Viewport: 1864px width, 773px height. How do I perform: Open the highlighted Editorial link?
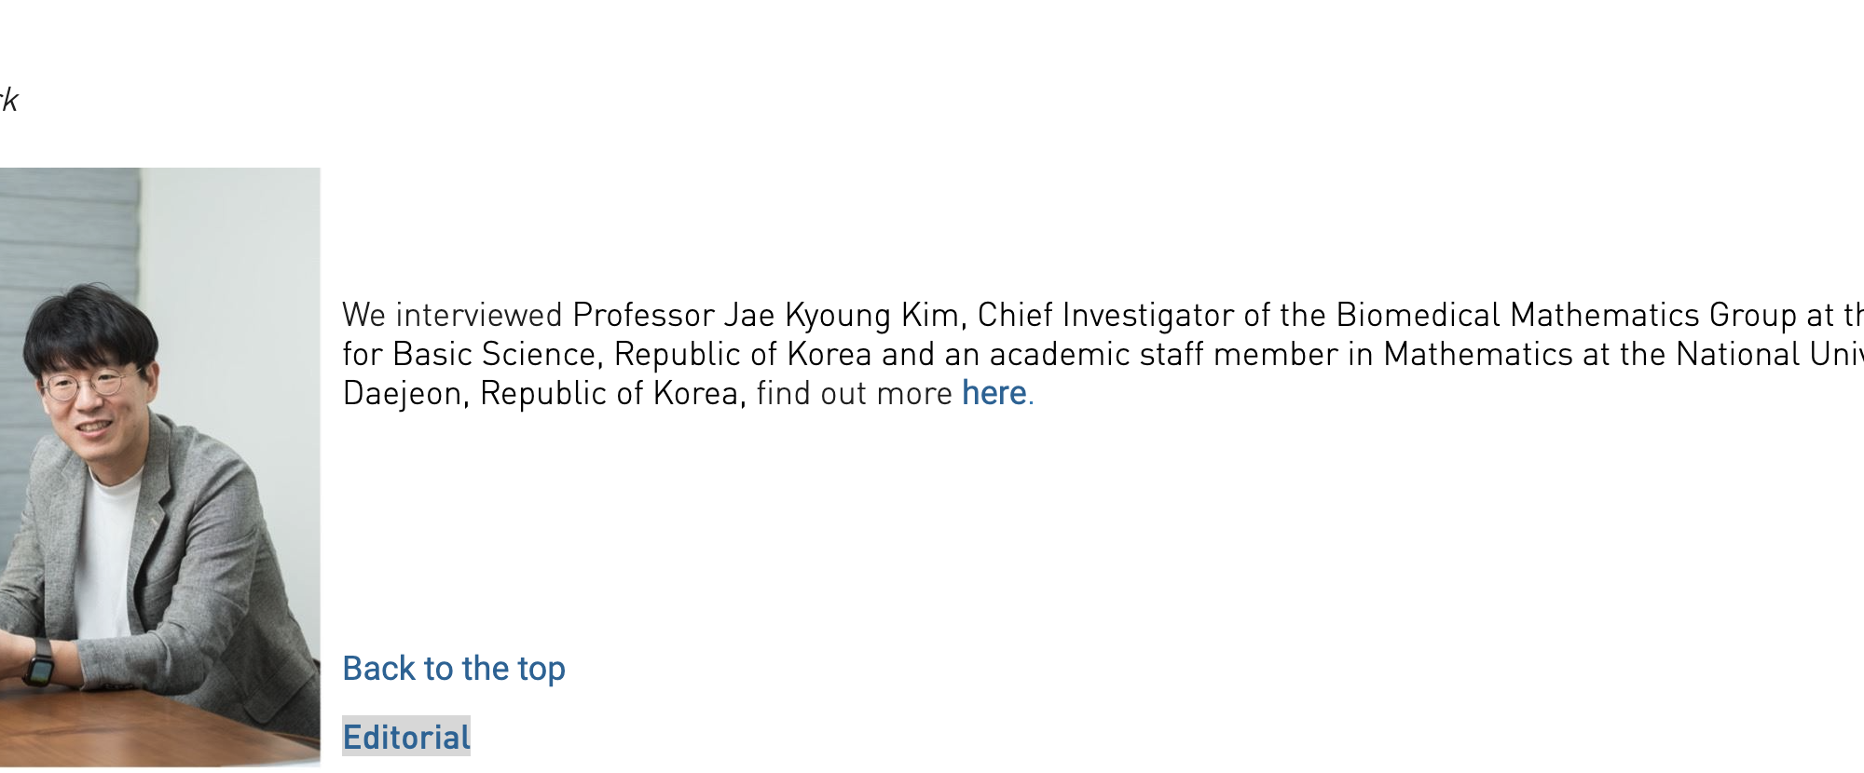406,737
